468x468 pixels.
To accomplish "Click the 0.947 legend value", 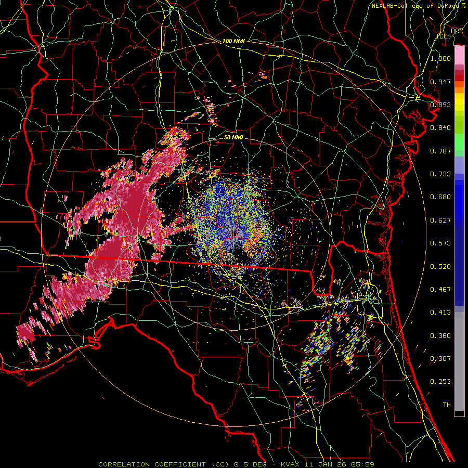I will pyautogui.click(x=440, y=82).
